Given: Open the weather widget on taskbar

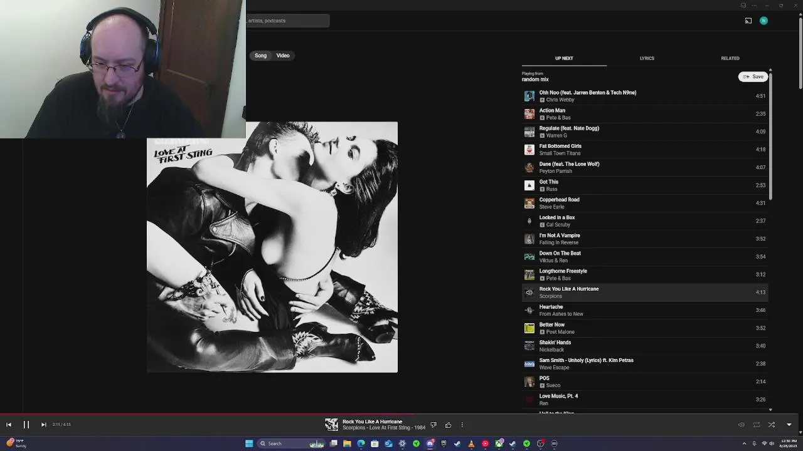Looking at the screenshot, I should coord(15,443).
